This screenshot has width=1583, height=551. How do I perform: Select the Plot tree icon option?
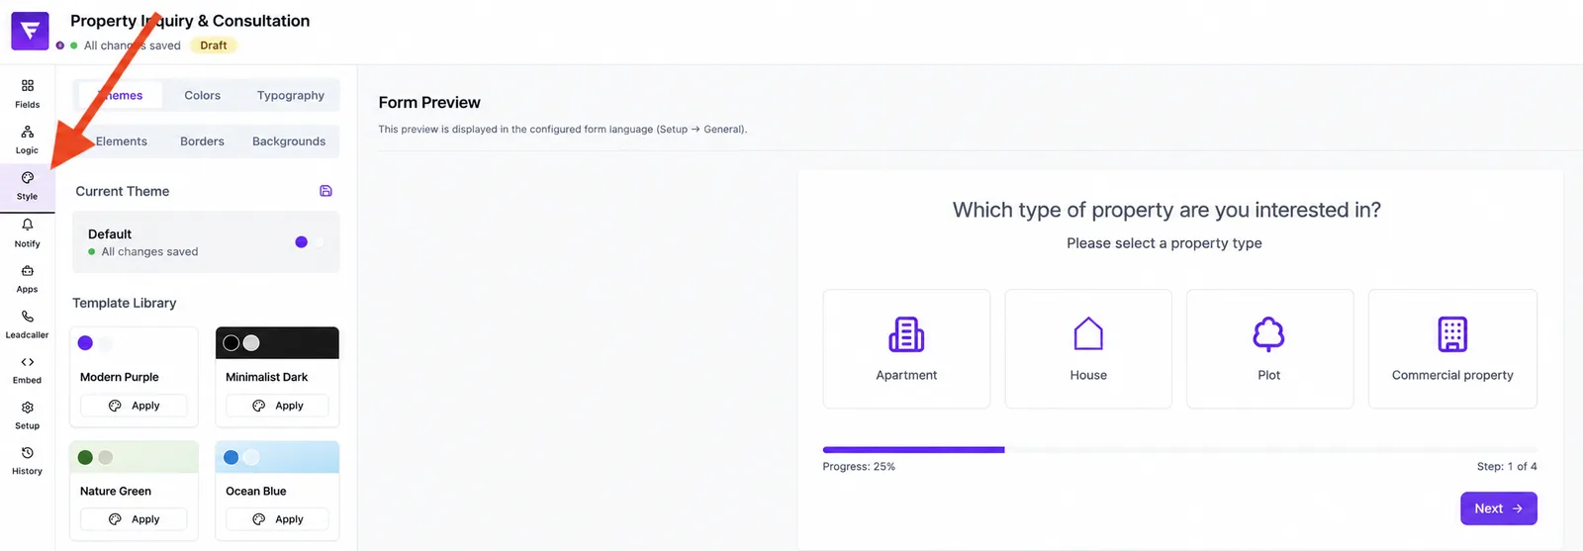(x=1269, y=348)
